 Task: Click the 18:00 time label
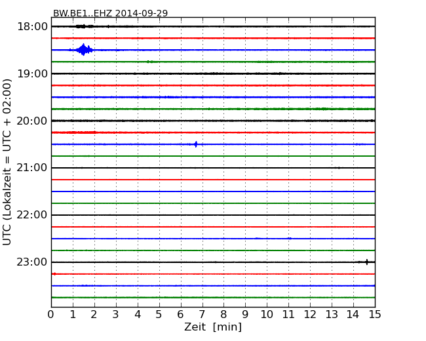click(32, 27)
